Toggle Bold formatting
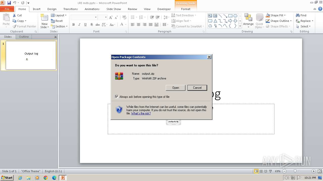Image resolution: width=323 pixels, height=181 pixels. [x=73, y=24]
